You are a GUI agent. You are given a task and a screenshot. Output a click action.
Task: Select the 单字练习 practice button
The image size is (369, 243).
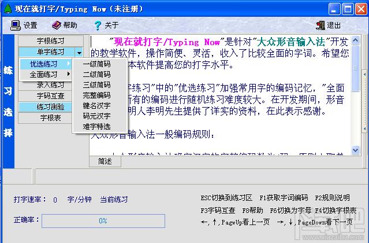[x=47, y=52]
